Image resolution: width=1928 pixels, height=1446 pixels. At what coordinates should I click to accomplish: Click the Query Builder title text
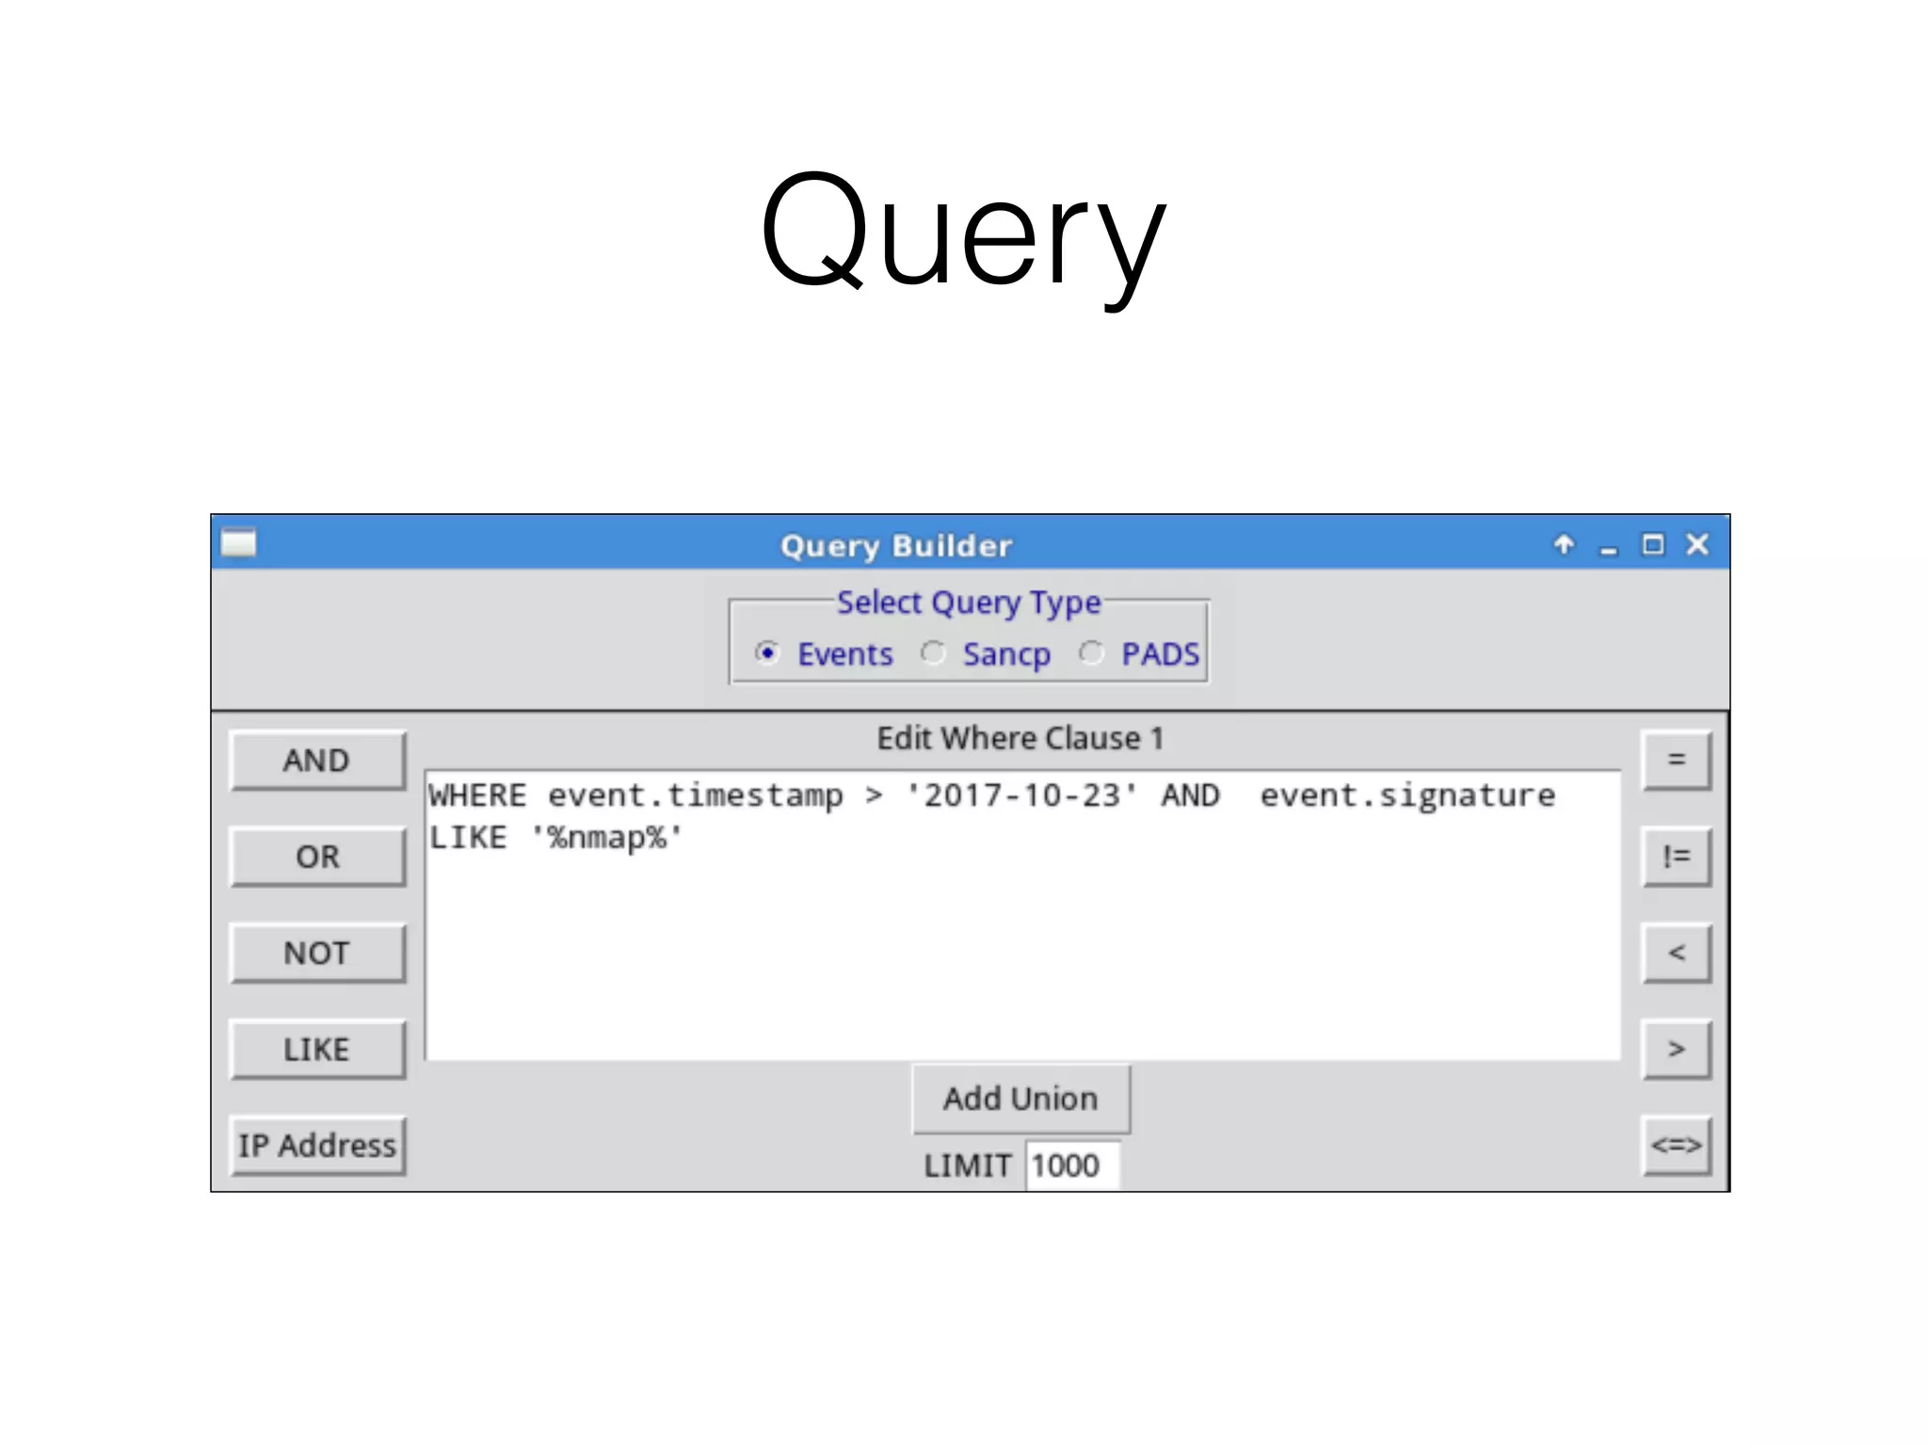pos(896,546)
